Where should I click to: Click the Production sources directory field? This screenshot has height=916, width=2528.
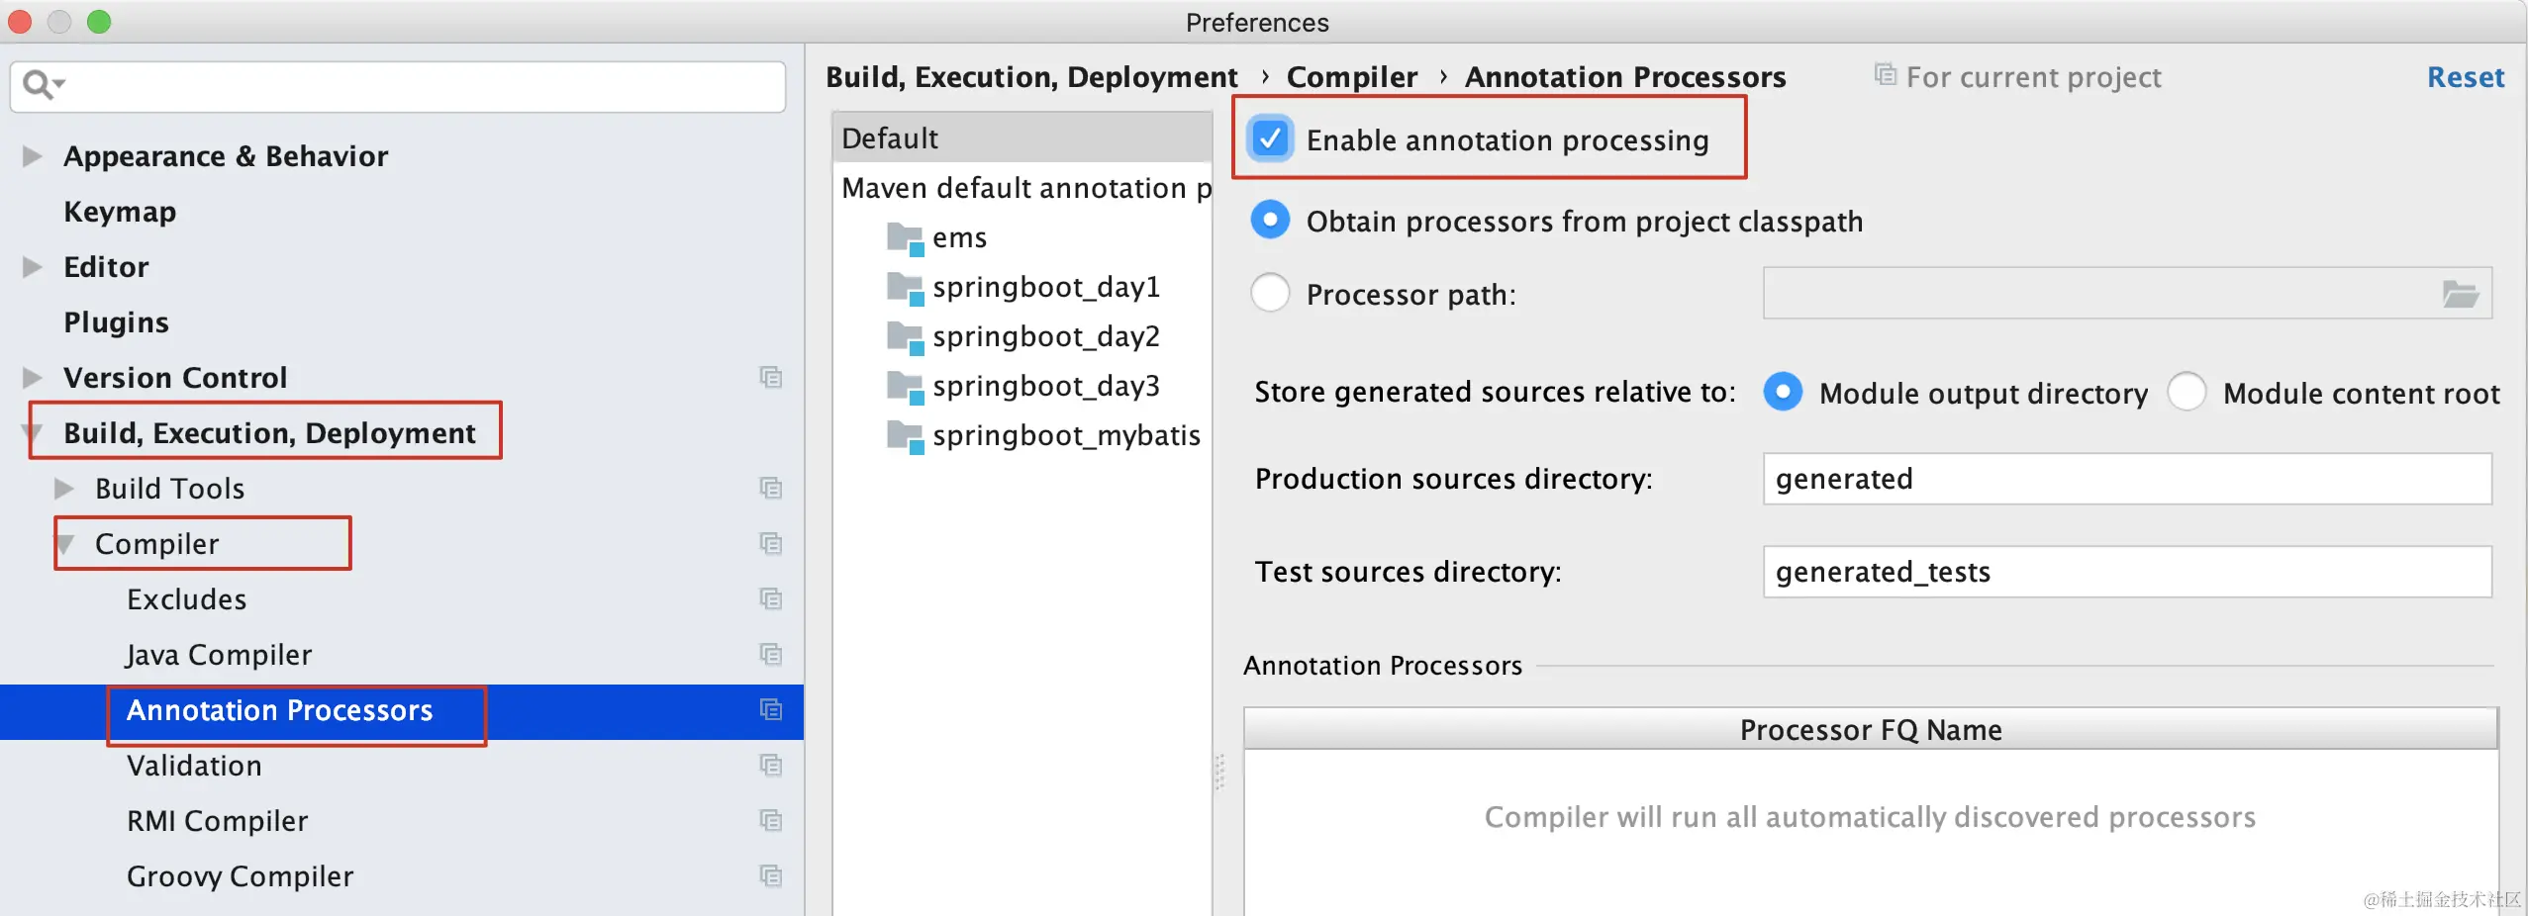(x=2126, y=480)
